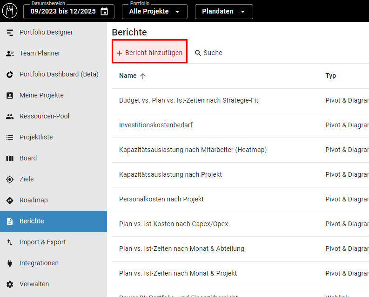This screenshot has height=297, width=369.
Task: Open Personalkosten nach Projekt report
Action: [x=161, y=200]
